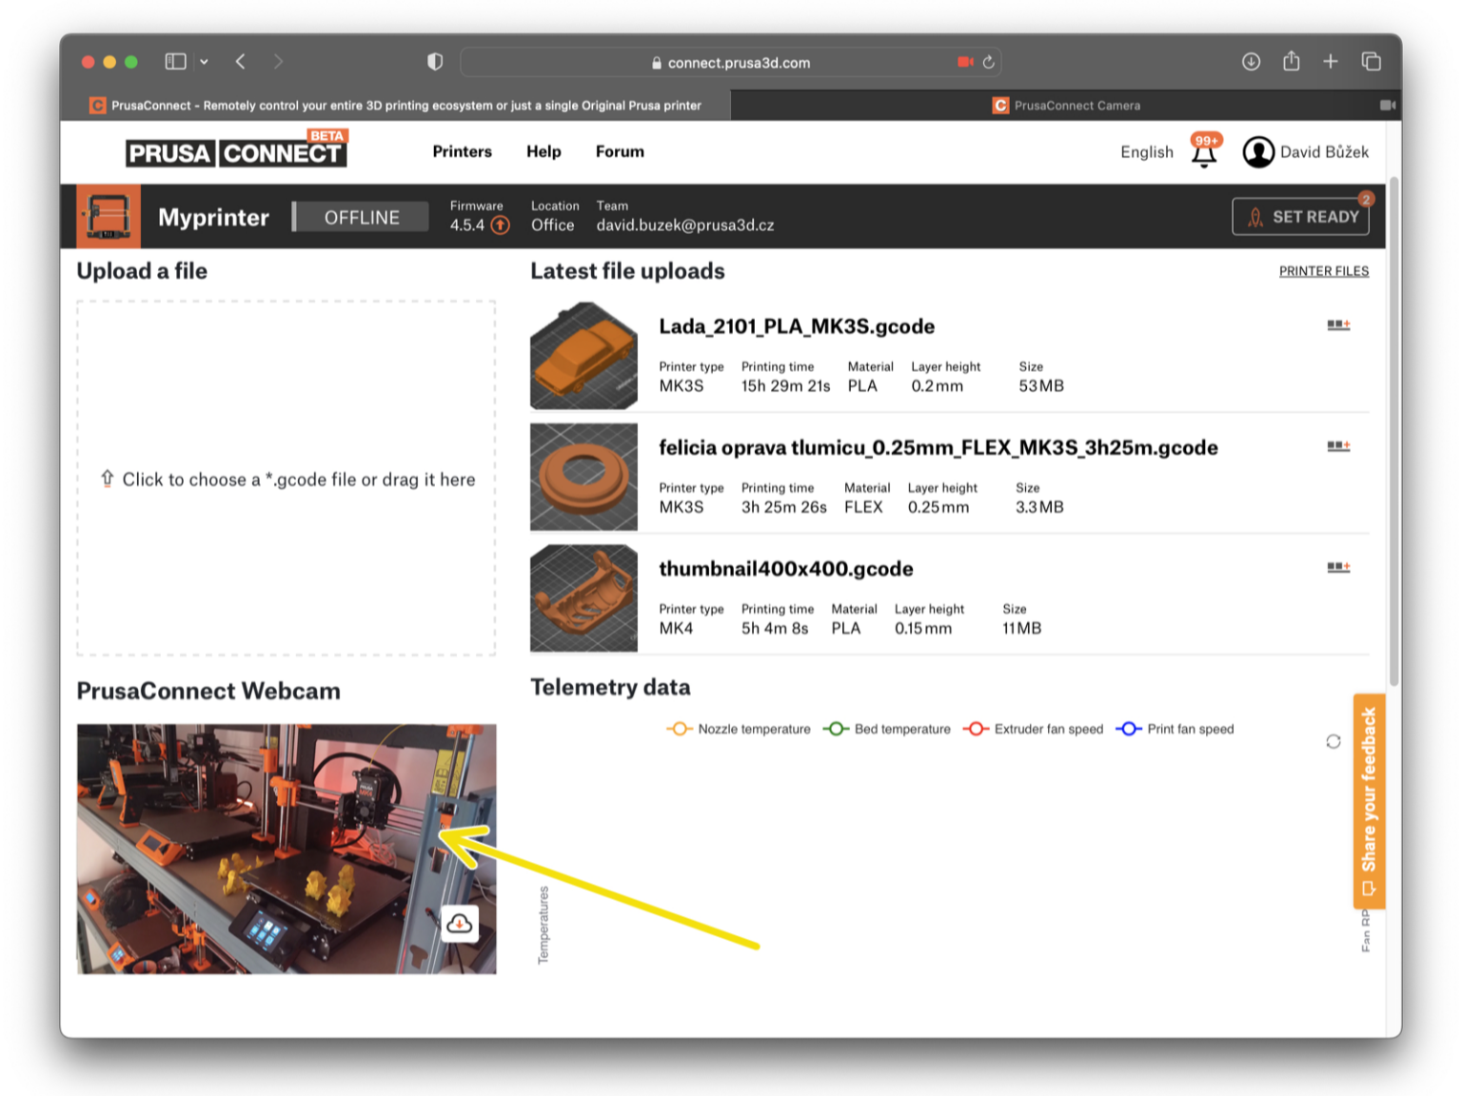
Task: Open the David Bůžek account avatar
Action: pos(1258,151)
